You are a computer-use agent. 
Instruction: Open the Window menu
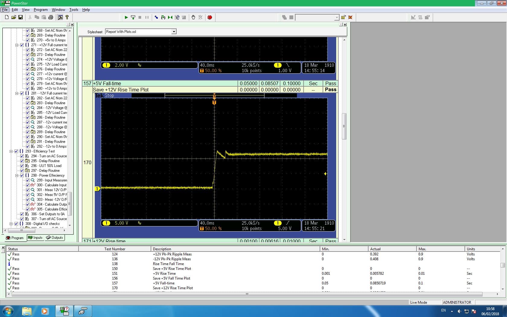(x=58, y=10)
